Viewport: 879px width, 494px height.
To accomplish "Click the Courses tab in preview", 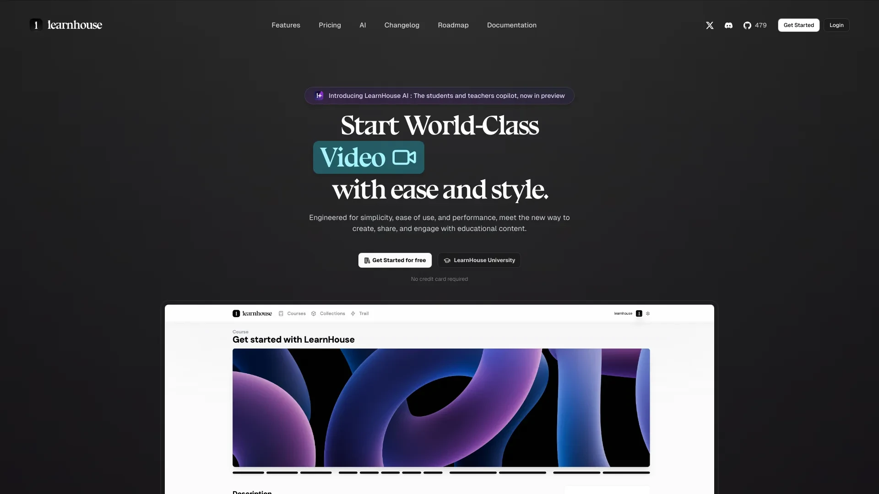I will tap(295, 313).
